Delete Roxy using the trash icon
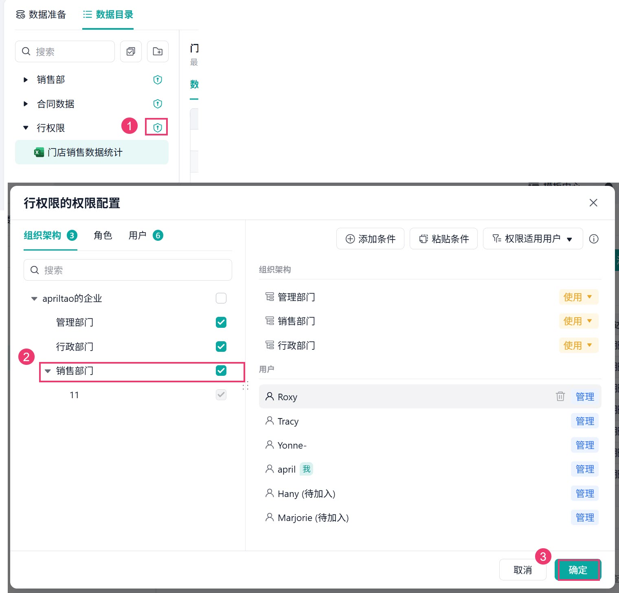Viewport: 619px width, 593px height. click(x=560, y=396)
